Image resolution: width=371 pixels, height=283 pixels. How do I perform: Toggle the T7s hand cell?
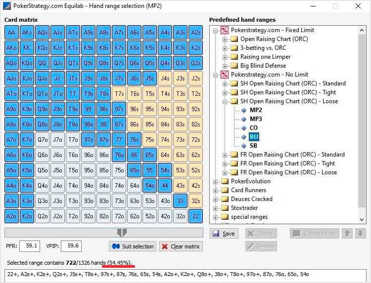click(x=119, y=93)
